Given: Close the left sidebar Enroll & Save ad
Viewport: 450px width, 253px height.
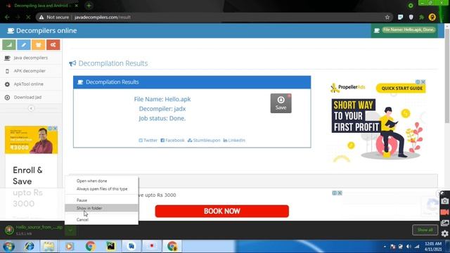Looking at the screenshot, I should pos(55,128).
